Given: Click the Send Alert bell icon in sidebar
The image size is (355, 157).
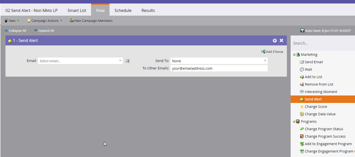Looking at the screenshot, I should (x=302, y=99).
